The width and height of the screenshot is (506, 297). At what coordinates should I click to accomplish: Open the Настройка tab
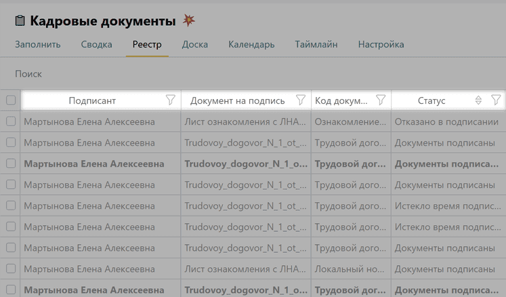(x=381, y=45)
